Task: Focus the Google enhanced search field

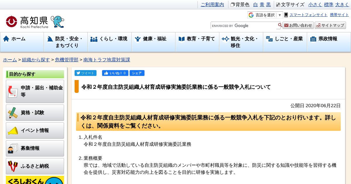Action: tap(244, 25)
